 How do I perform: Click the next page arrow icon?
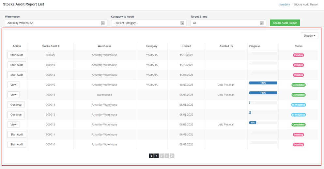point(172,156)
